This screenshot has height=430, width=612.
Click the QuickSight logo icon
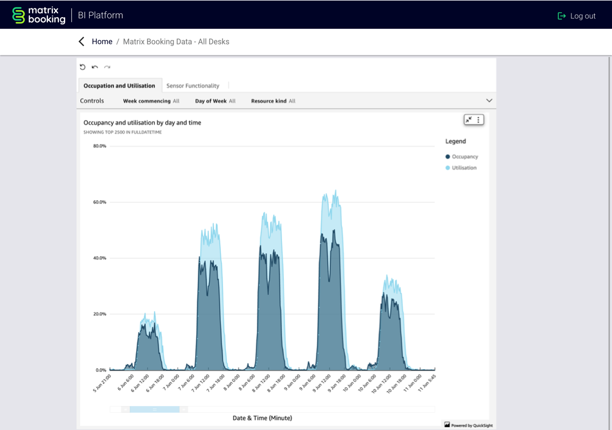click(x=447, y=425)
